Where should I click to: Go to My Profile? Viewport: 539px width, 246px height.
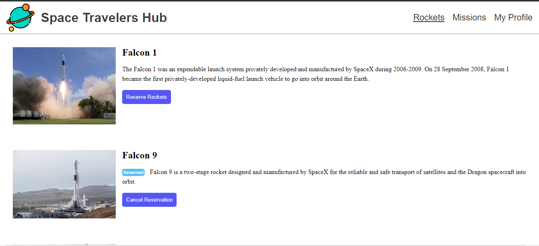pyautogui.click(x=513, y=18)
